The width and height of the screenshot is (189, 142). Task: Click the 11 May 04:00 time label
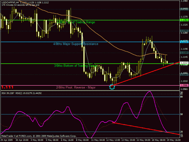tap(98, 140)
